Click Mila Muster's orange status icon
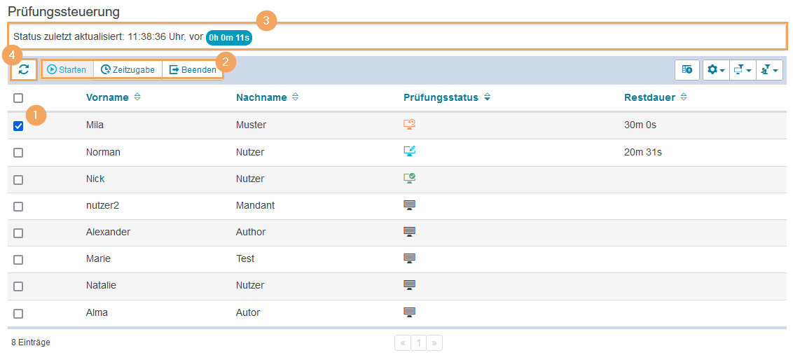The image size is (793, 353). click(409, 125)
